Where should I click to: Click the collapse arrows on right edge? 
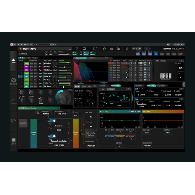(184, 85)
